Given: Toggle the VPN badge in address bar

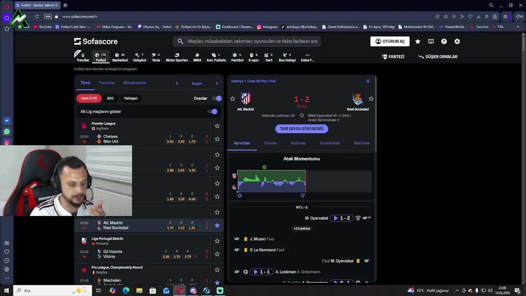Looking at the screenshot, I should point(48,16).
